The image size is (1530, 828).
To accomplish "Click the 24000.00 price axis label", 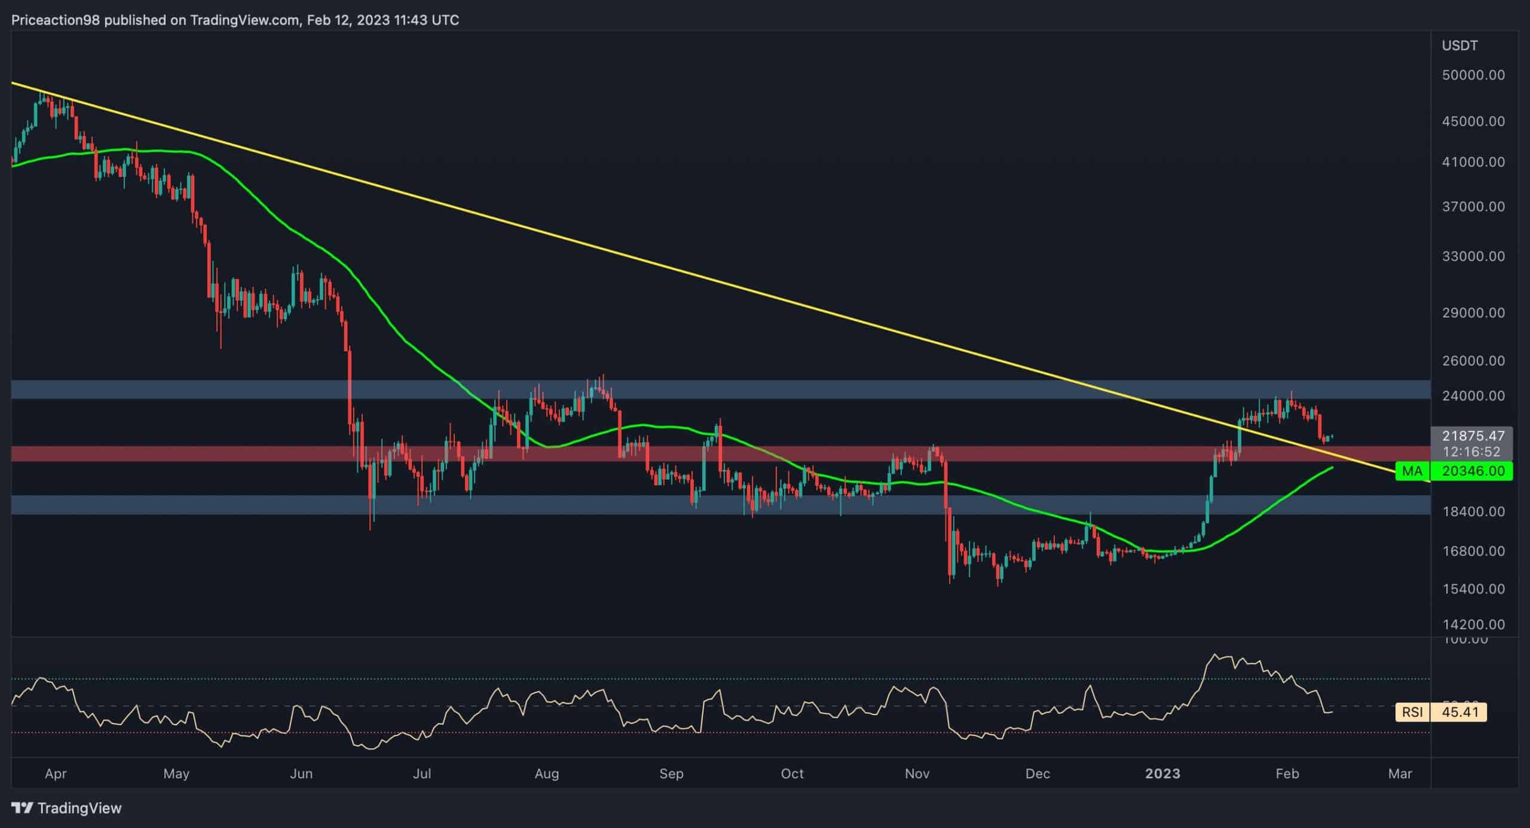I will pos(1473,395).
